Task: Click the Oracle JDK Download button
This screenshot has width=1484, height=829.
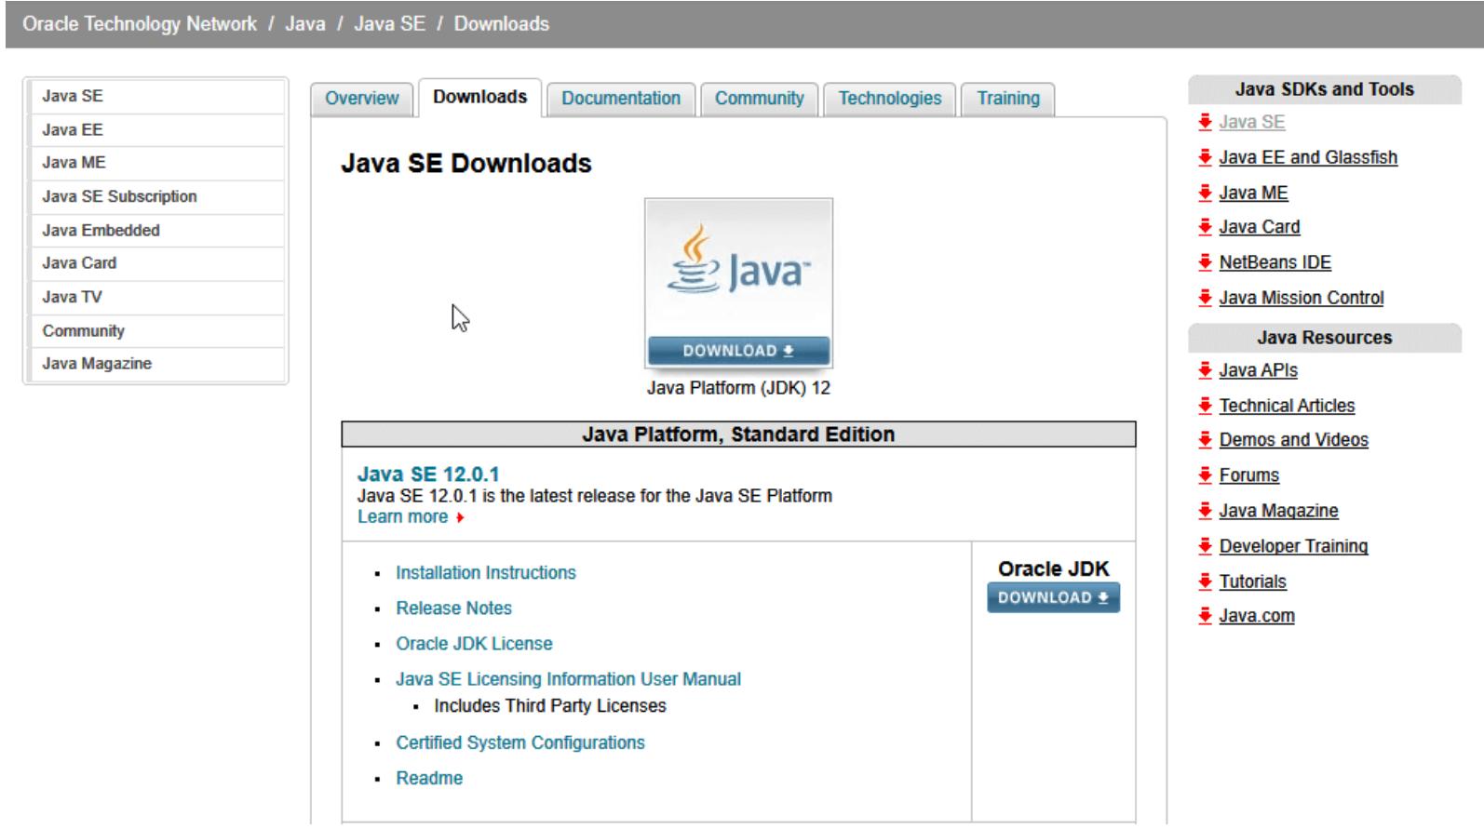Action: [x=1053, y=597]
